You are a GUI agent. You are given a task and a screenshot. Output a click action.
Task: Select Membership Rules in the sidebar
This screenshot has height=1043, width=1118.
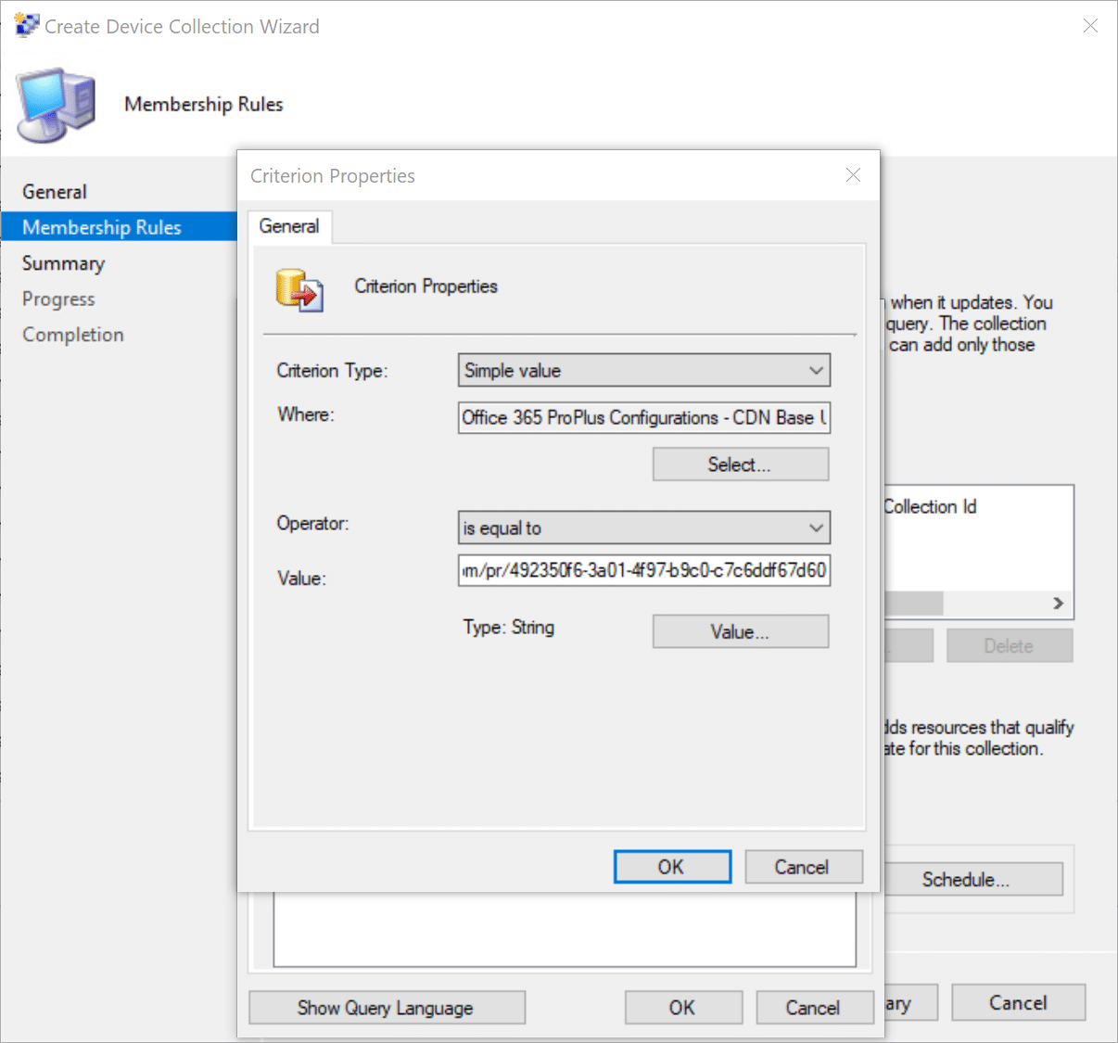coord(102,227)
